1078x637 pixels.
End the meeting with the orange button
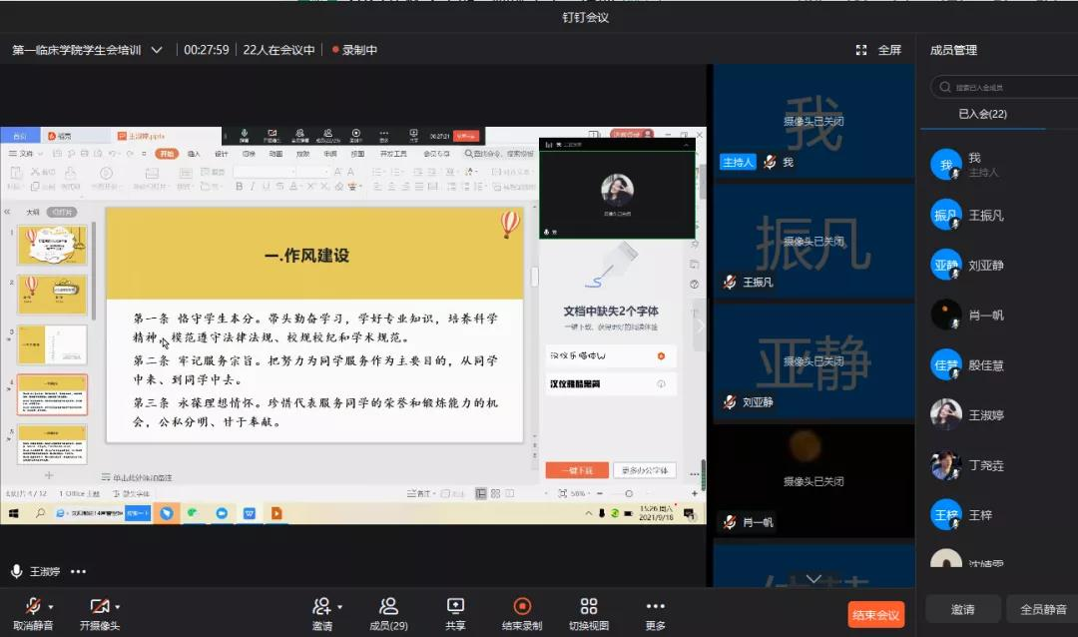click(x=875, y=615)
